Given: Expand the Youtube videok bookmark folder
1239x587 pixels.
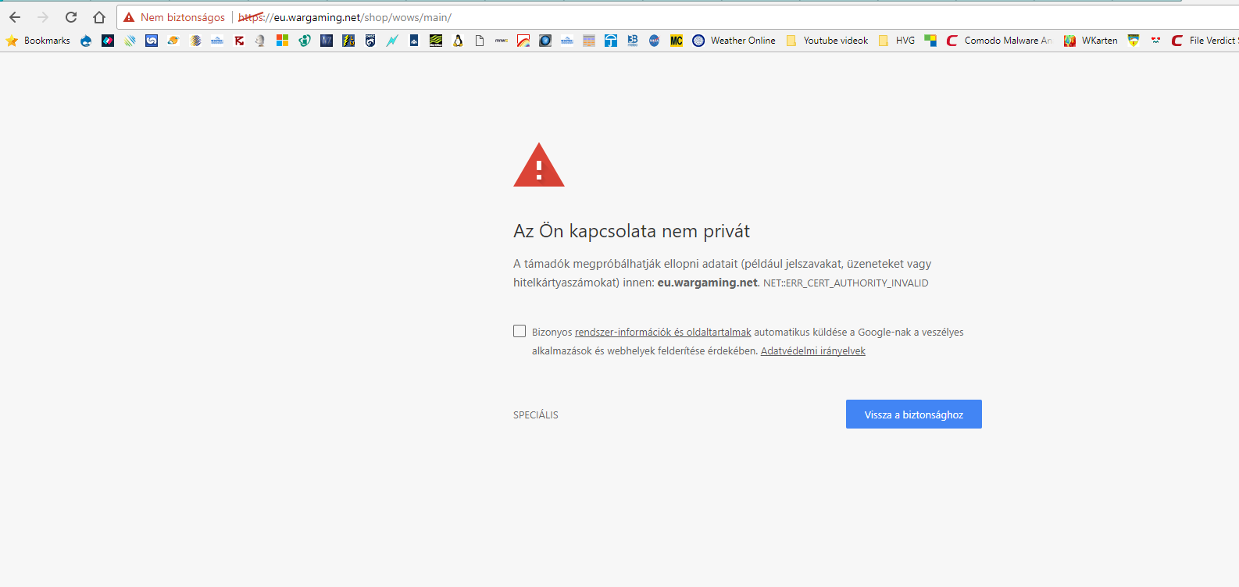Looking at the screenshot, I should [x=827, y=41].
